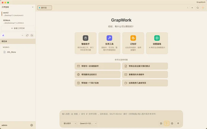
Task: Click the back arrow in the file panel
Action: (x=23, y=35)
